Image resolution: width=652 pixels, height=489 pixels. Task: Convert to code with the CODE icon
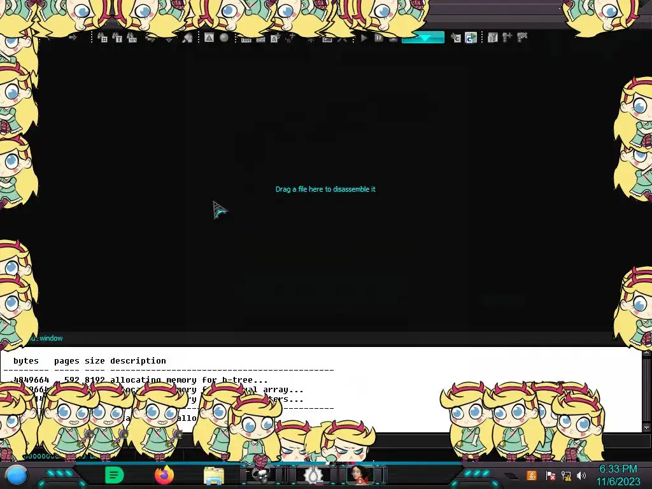pyautogui.click(x=246, y=39)
